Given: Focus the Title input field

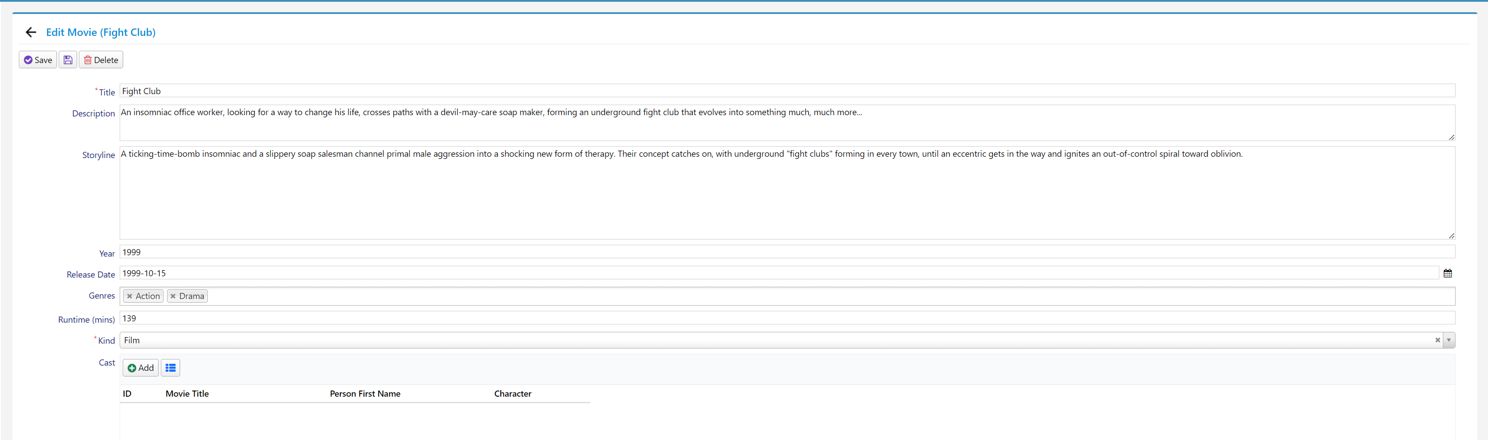Looking at the screenshot, I should (787, 91).
